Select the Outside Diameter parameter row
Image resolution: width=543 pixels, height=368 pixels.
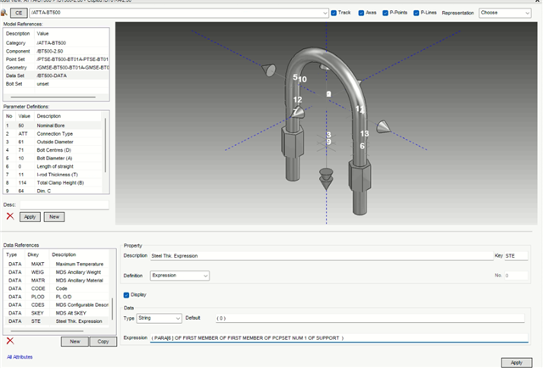click(53, 142)
